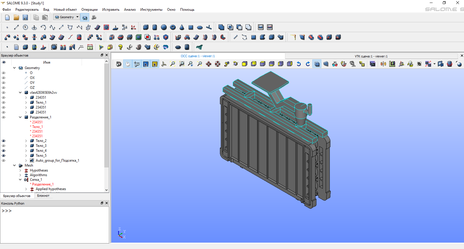This screenshot has height=249, width=464.
Task: Click the Create Sphere primitive icon
Action: (164, 27)
